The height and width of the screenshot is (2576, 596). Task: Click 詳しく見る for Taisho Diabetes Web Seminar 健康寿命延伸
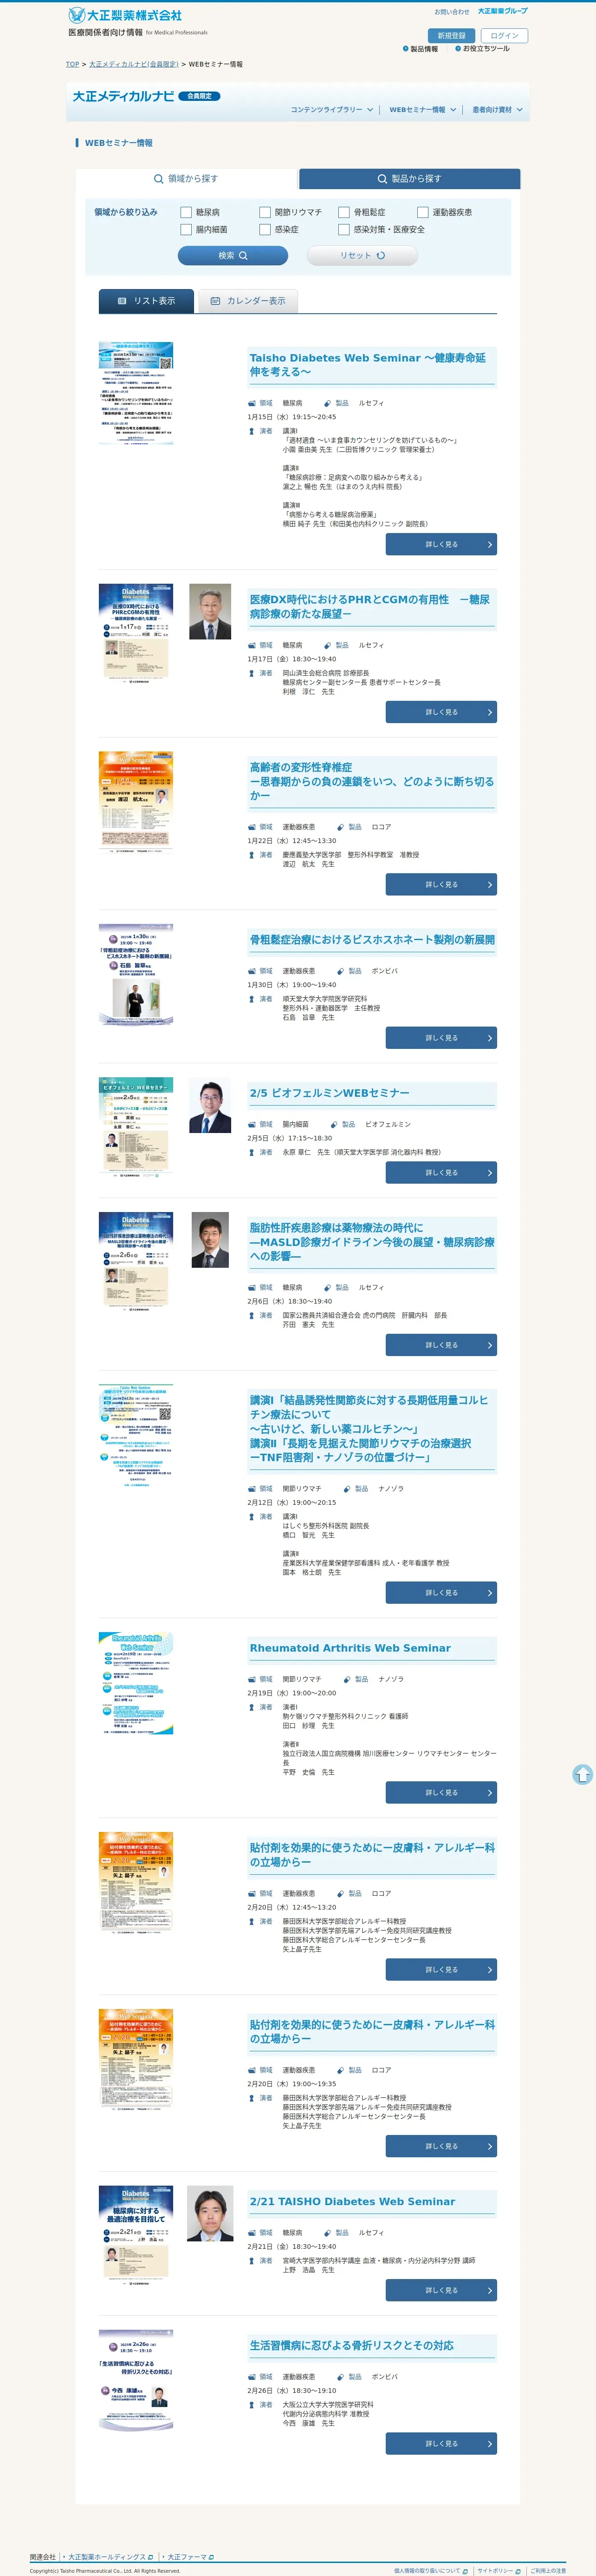441,544
